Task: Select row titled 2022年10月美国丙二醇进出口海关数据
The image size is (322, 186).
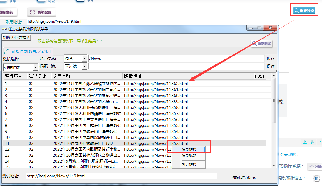Action: tap(135, 125)
